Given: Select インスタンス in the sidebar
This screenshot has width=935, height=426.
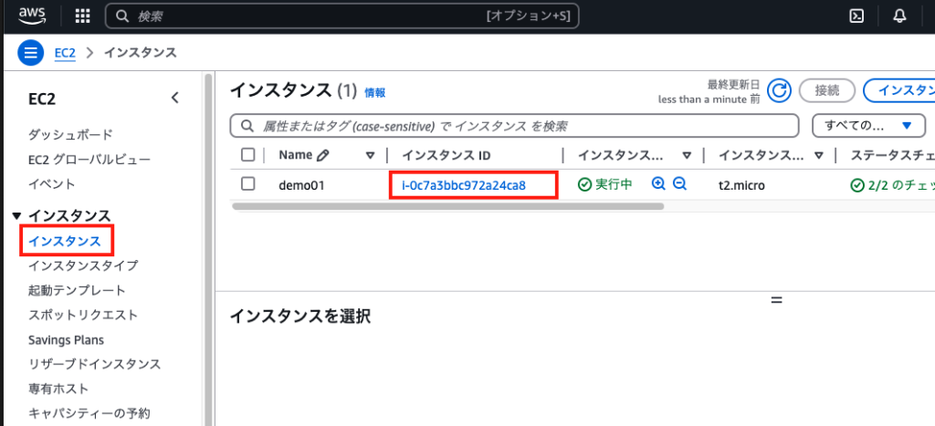Looking at the screenshot, I should pyautogui.click(x=65, y=242).
